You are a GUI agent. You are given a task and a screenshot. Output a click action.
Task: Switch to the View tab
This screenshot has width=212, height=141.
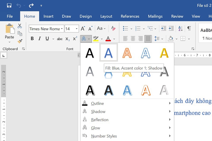click(x=196, y=16)
